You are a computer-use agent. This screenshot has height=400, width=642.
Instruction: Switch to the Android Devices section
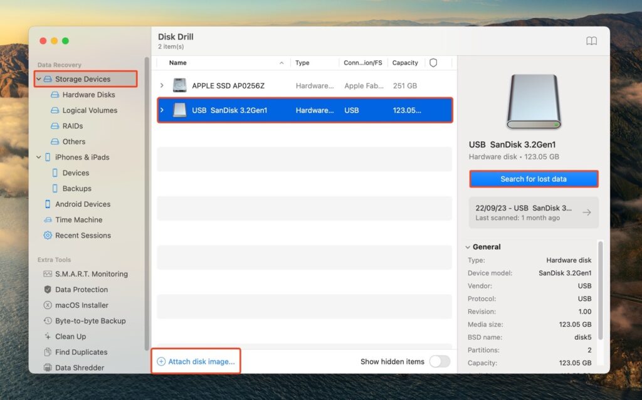coord(84,204)
